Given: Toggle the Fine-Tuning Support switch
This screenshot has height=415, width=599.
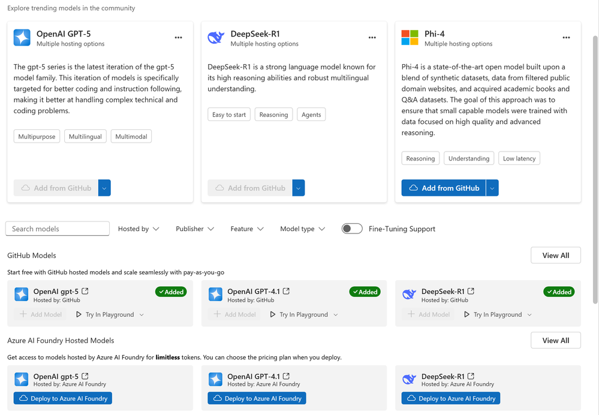Looking at the screenshot, I should pos(352,229).
